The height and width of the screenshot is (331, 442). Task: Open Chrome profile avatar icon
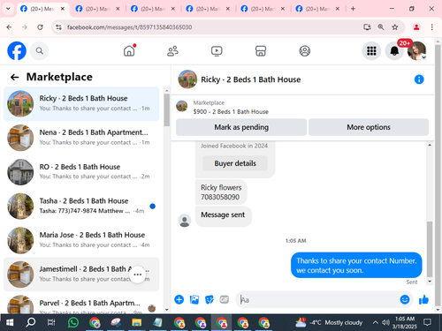[416, 27]
